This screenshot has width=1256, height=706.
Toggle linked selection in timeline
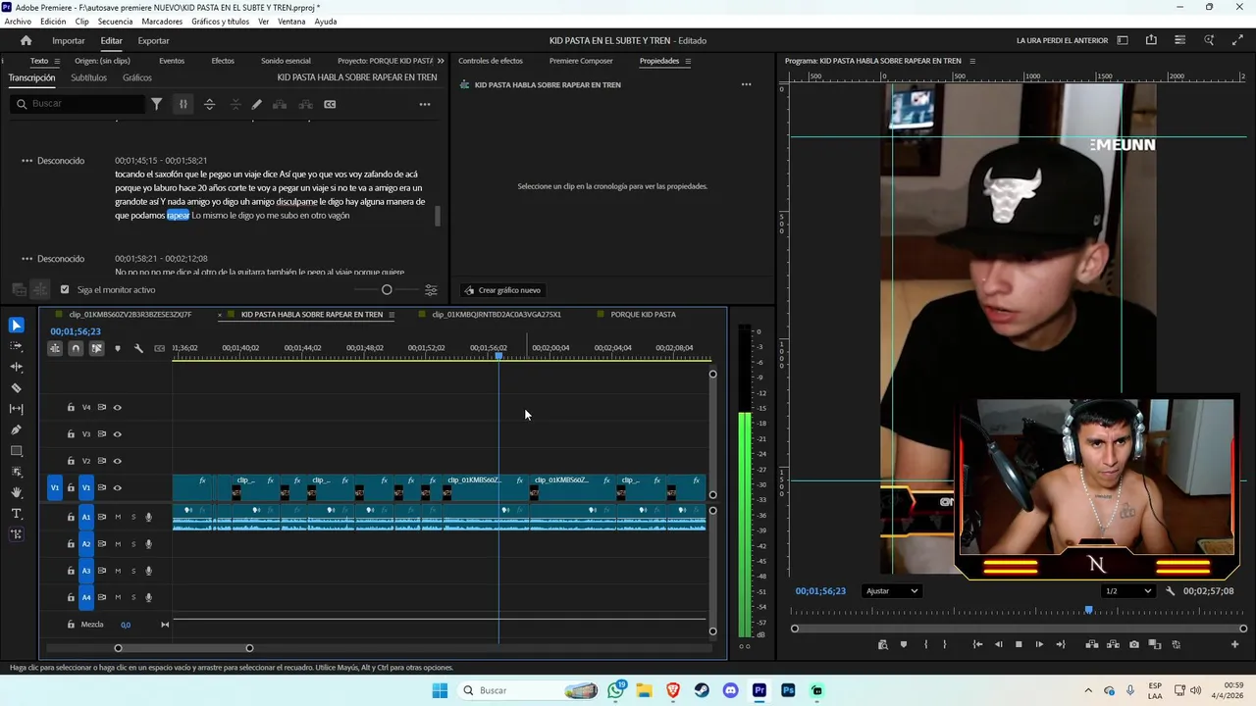click(x=96, y=348)
